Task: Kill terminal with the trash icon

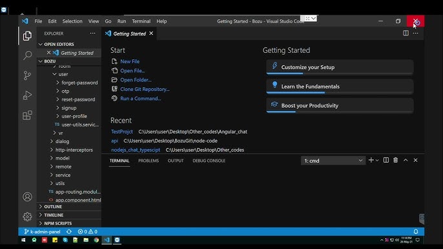Action: [395, 160]
